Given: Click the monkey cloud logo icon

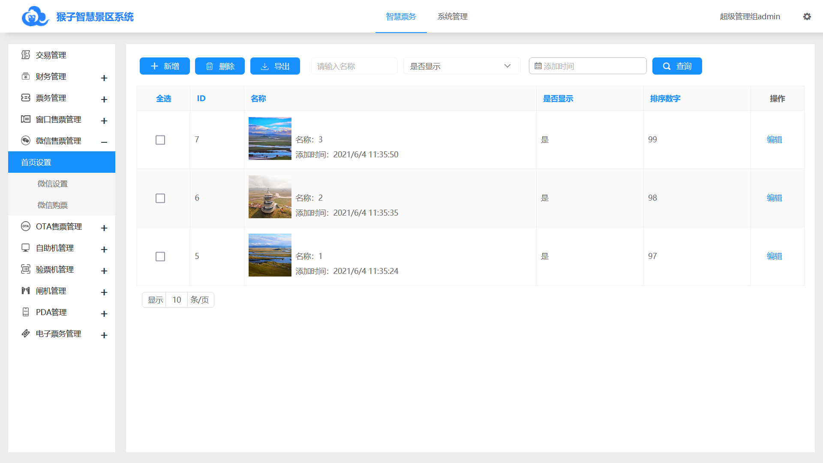Looking at the screenshot, I should point(36,16).
